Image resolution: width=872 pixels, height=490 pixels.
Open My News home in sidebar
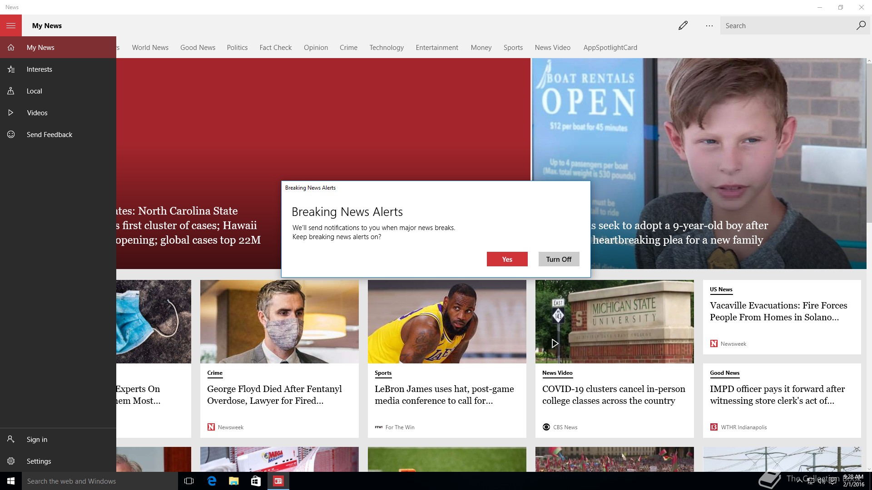(58, 47)
